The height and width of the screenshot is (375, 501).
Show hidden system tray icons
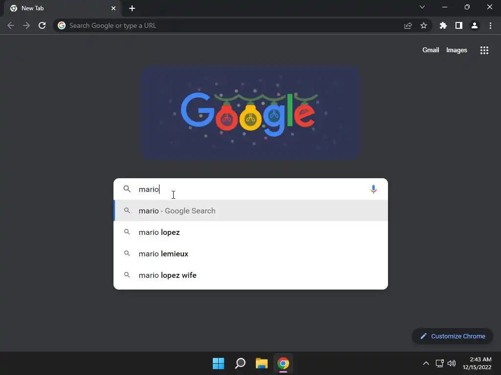click(426, 363)
